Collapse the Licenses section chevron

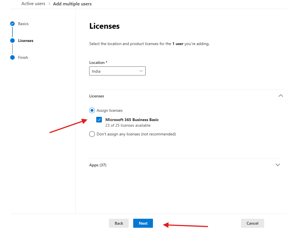pyautogui.click(x=281, y=96)
